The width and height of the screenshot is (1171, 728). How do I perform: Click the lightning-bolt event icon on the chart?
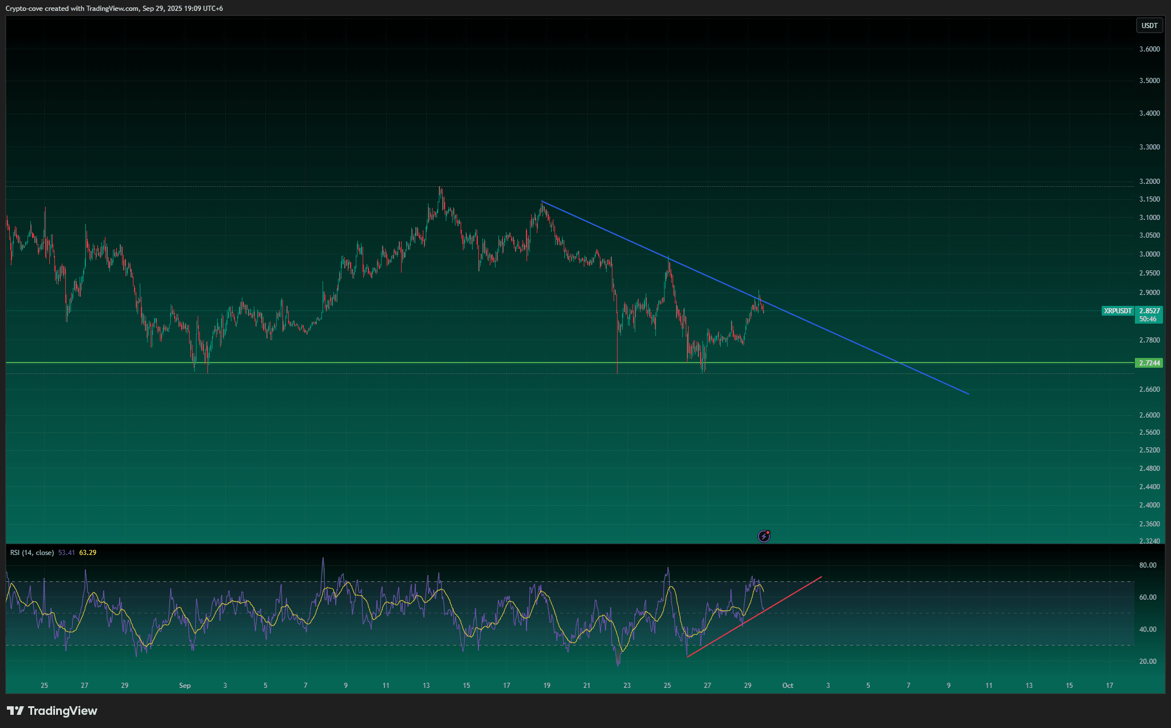[x=764, y=536]
